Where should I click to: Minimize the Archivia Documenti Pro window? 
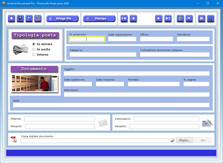tap(198, 3)
